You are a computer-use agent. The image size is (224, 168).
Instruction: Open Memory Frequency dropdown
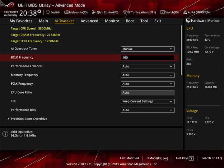147,75
